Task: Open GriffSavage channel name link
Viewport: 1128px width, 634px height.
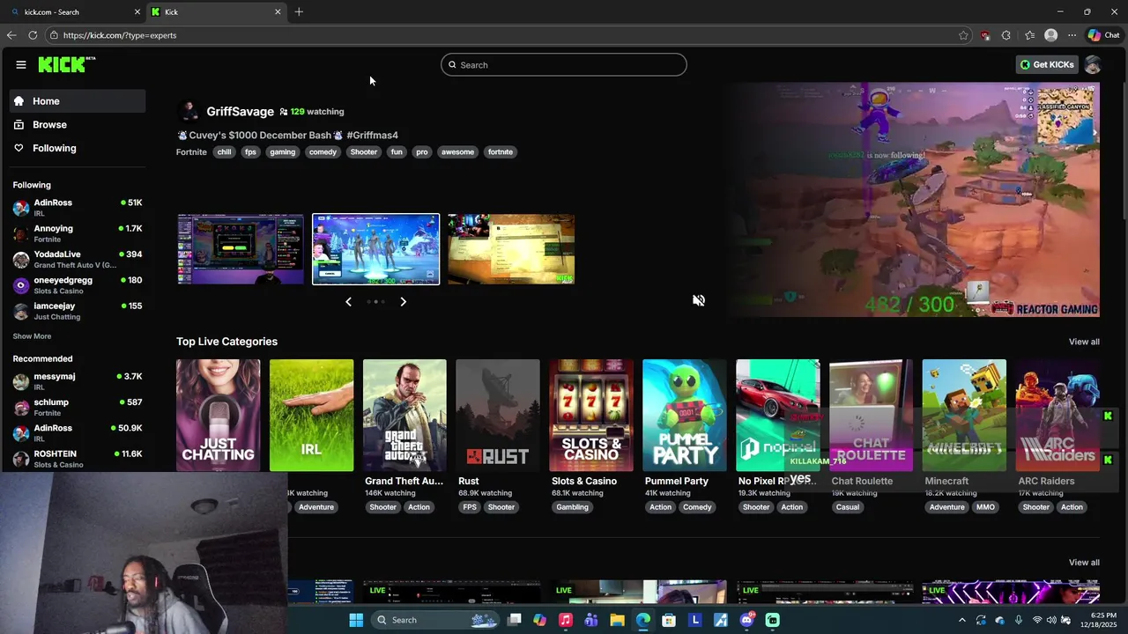Action: click(x=240, y=111)
